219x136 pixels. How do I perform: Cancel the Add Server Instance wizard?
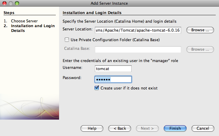click(x=203, y=128)
